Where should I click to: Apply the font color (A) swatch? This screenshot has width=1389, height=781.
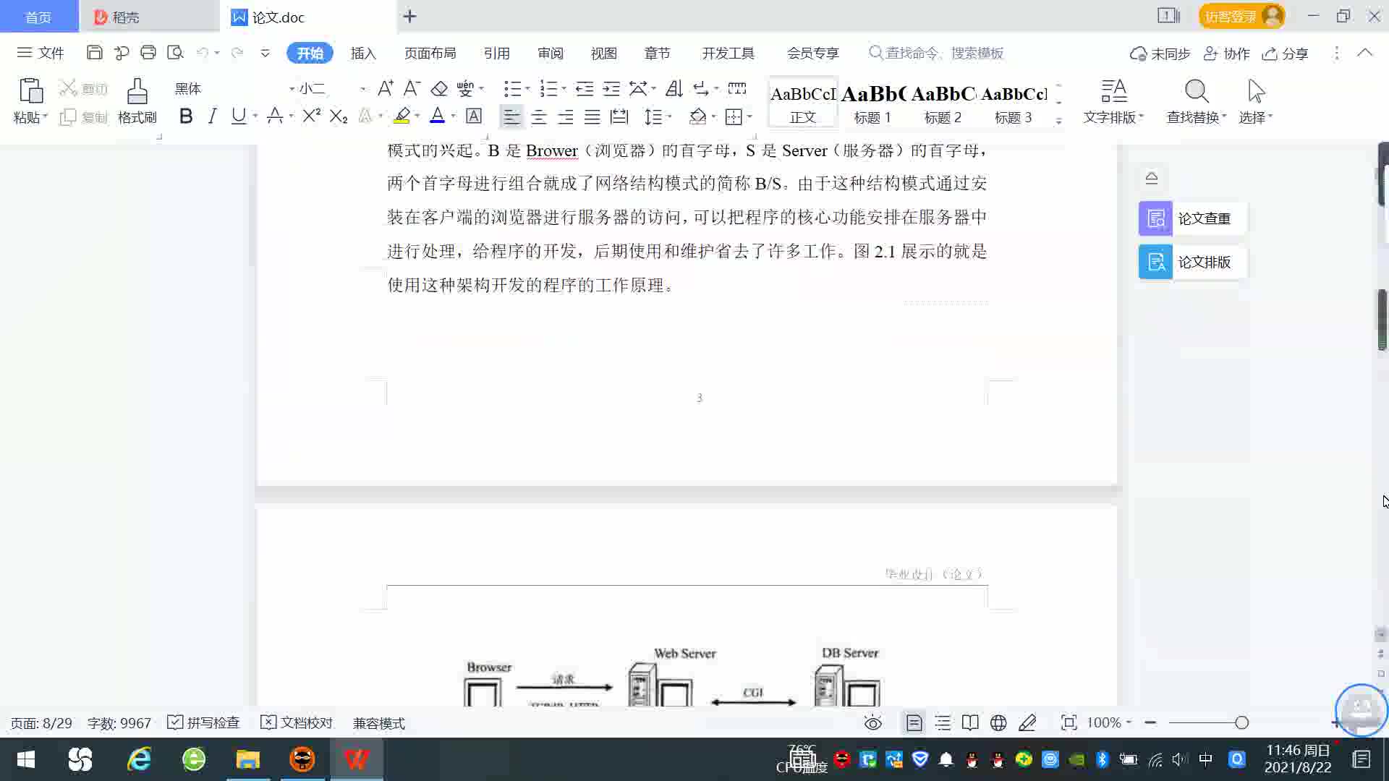click(x=437, y=116)
